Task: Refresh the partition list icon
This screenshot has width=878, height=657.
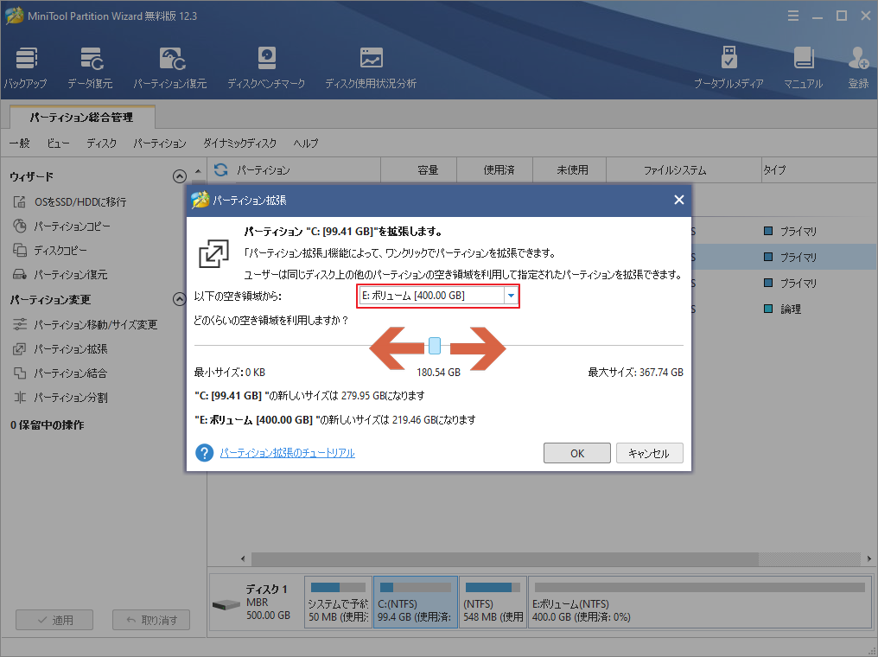Action: tap(220, 169)
